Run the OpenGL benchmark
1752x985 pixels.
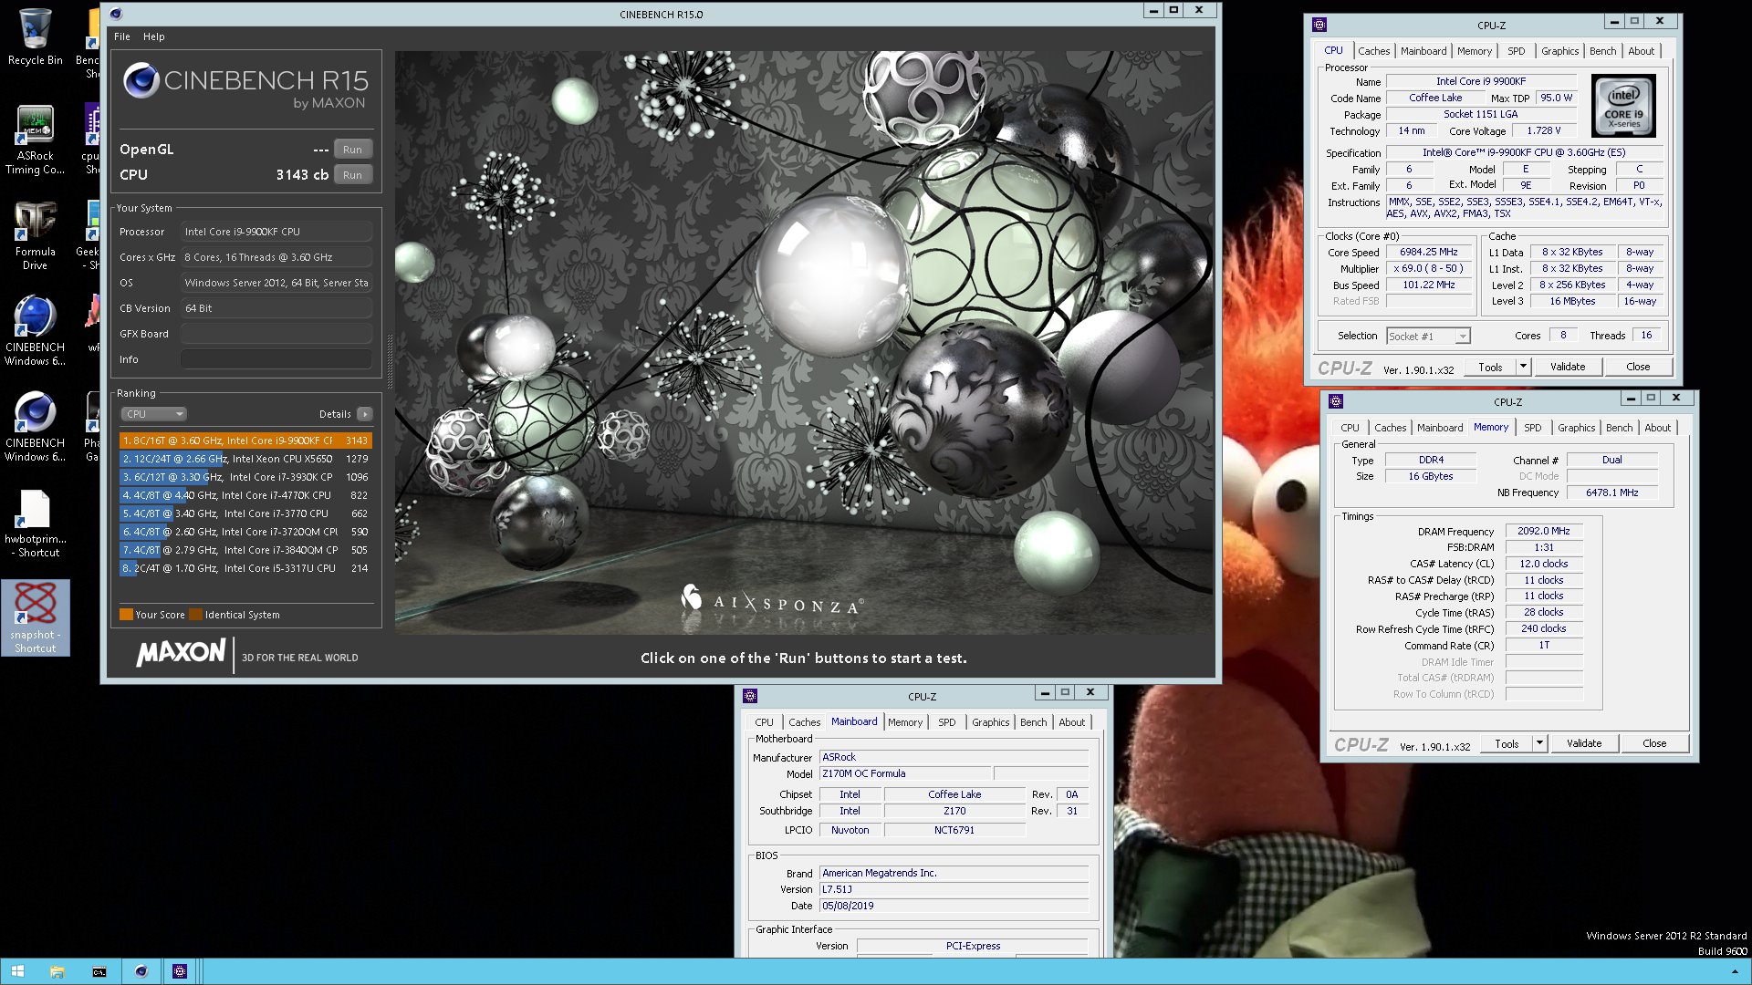click(x=352, y=150)
